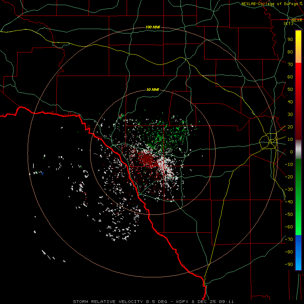The height and width of the screenshot is (304, 304).
Task: Pick the 40 label on the color scale
Action: tap(290, 102)
